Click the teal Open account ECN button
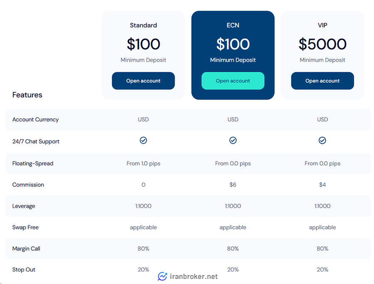This screenshot has width=374, height=284. point(233,81)
